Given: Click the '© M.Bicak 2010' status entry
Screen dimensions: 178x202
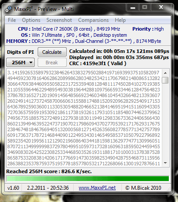Looking at the screenshot, I should tap(143, 188).
